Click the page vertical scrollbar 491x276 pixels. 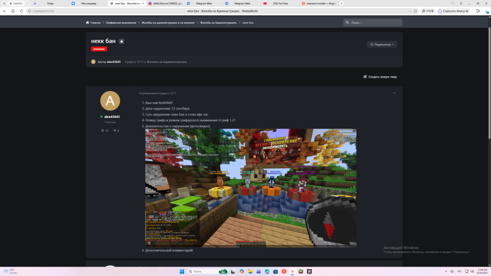point(490,83)
